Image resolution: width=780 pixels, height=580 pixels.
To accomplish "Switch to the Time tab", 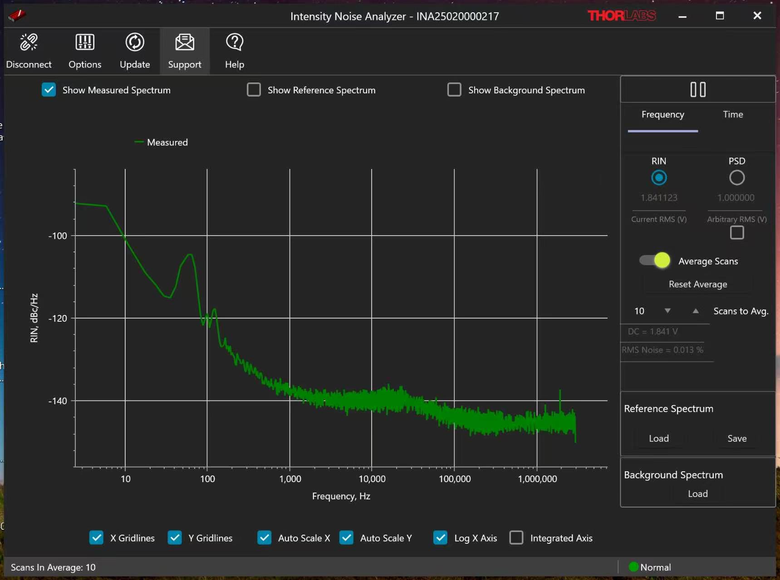I will 733,115.
